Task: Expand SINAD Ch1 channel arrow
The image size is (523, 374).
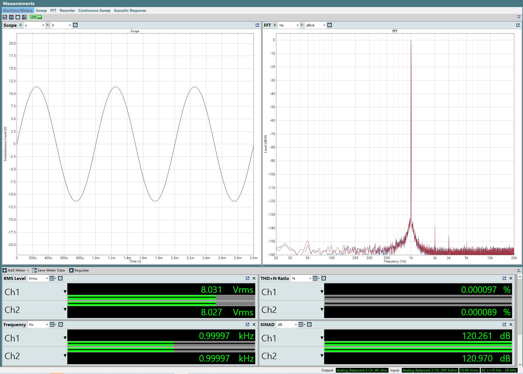Action: tap(322, 338)
